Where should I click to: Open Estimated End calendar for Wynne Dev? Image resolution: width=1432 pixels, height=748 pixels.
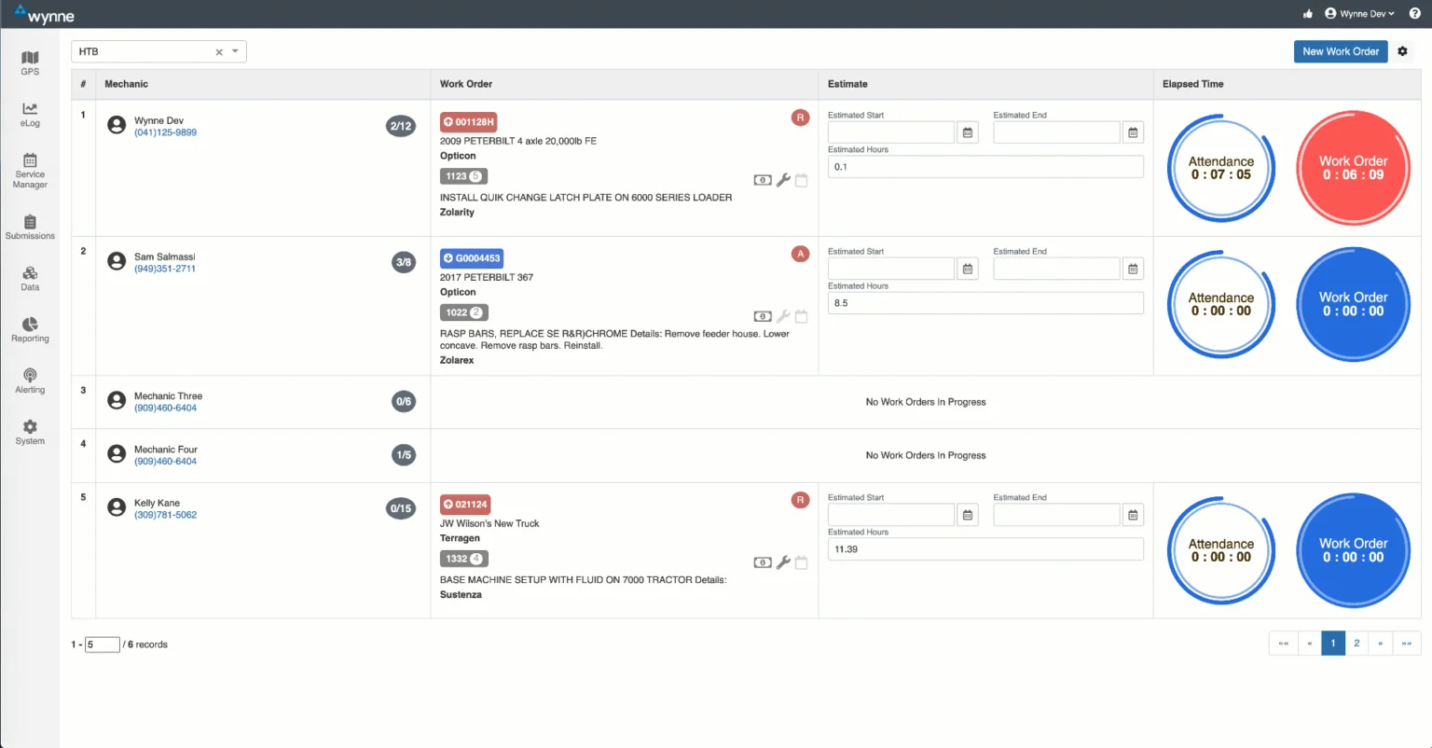click(x=1133, y=132)
